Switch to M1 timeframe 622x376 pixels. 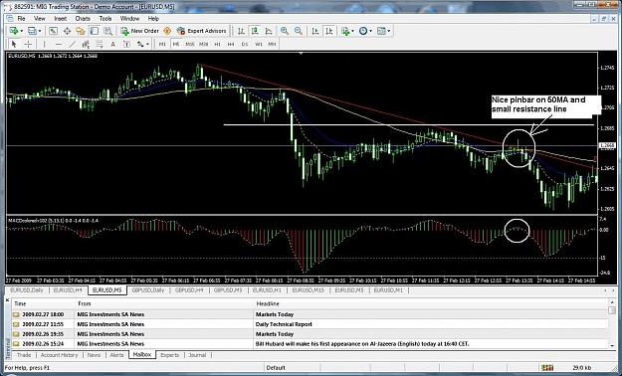click(x=162, y=44)
